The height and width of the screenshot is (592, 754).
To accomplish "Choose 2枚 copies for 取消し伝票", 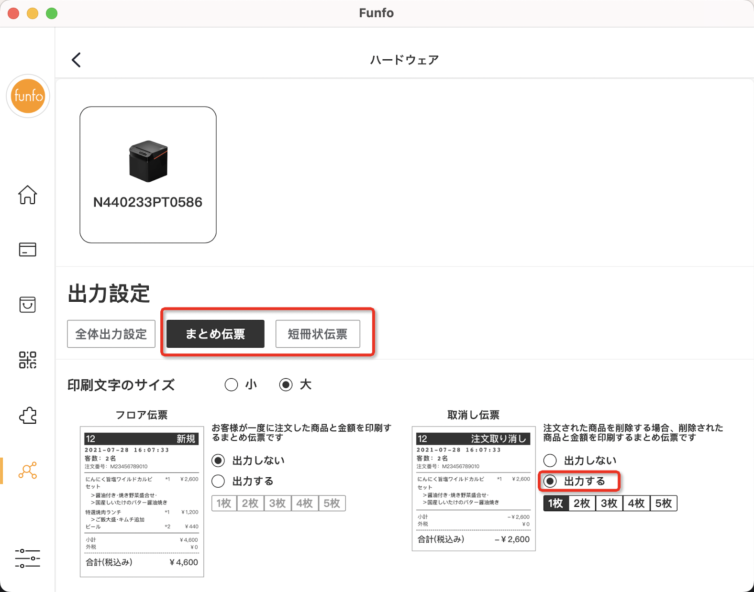I will (582, 503).
